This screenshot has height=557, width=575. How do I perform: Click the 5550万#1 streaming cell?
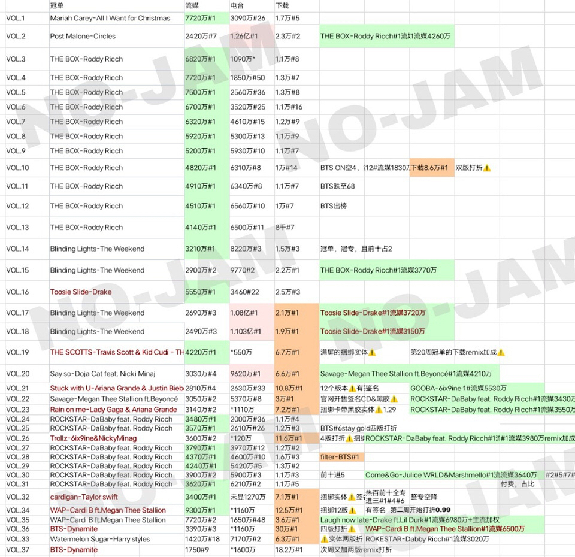(x=207, y=292)
